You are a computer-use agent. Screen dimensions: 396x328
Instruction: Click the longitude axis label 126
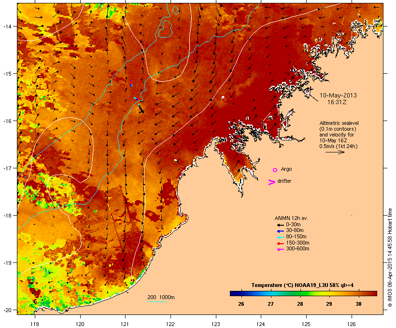coord(351,324)
